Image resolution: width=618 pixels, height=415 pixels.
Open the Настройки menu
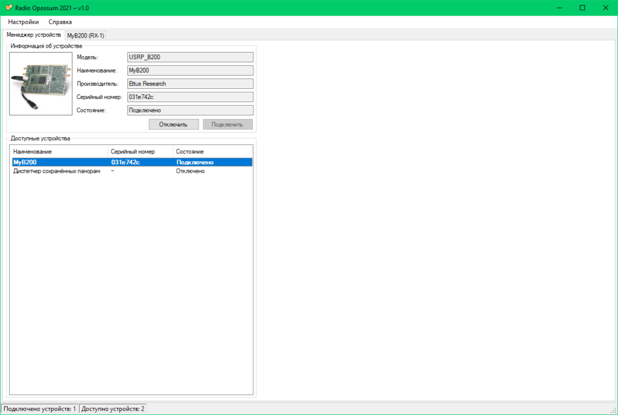[24, 22]
